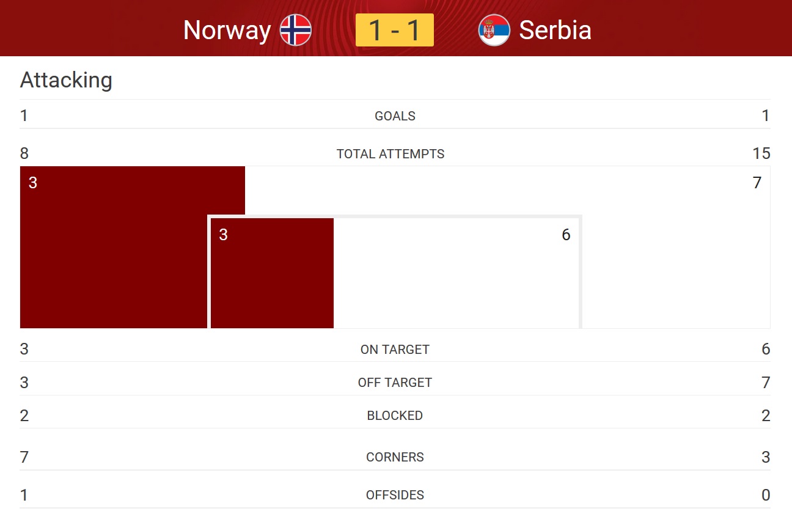Image resolution: width=792 pixels, height=511 pixels.
Task: Select the GOALS stat row label
Action: pyautogui.click(x=395, y=116)
